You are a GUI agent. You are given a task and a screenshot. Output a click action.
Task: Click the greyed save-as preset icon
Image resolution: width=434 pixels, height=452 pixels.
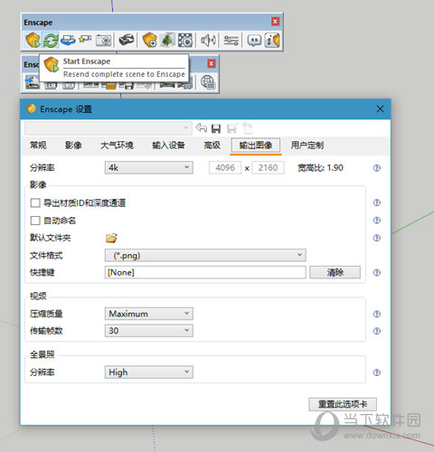232,128
